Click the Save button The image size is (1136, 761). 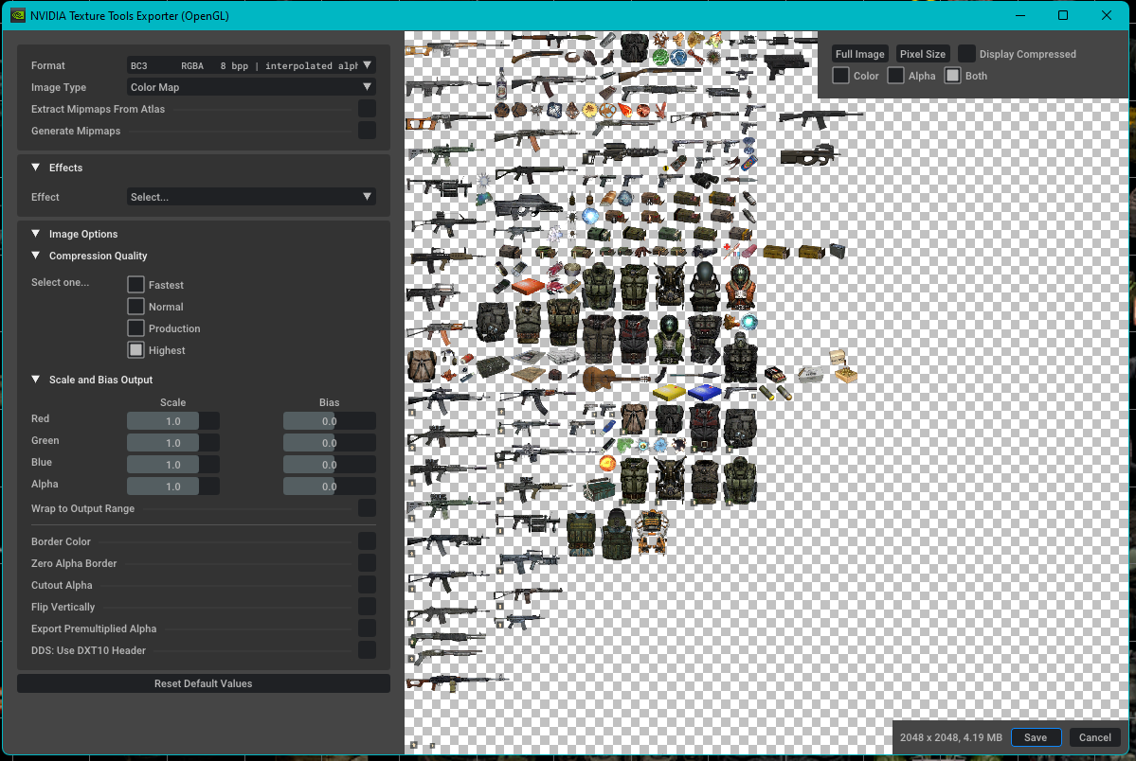click(x=1035, y=737)
